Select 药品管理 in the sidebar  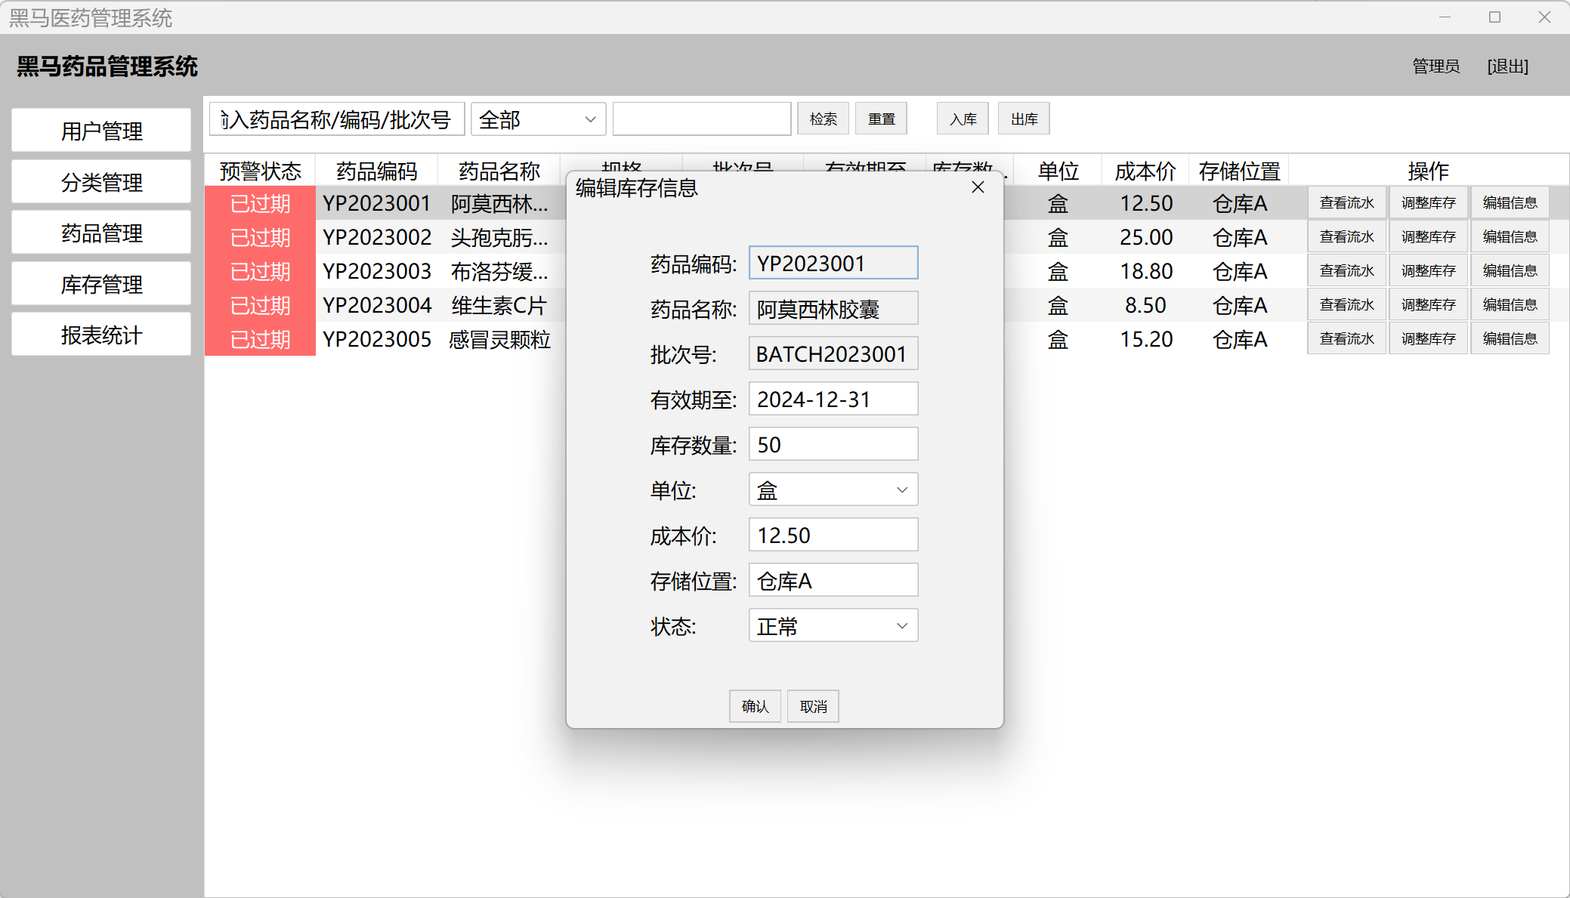click(x=101, y=233)
